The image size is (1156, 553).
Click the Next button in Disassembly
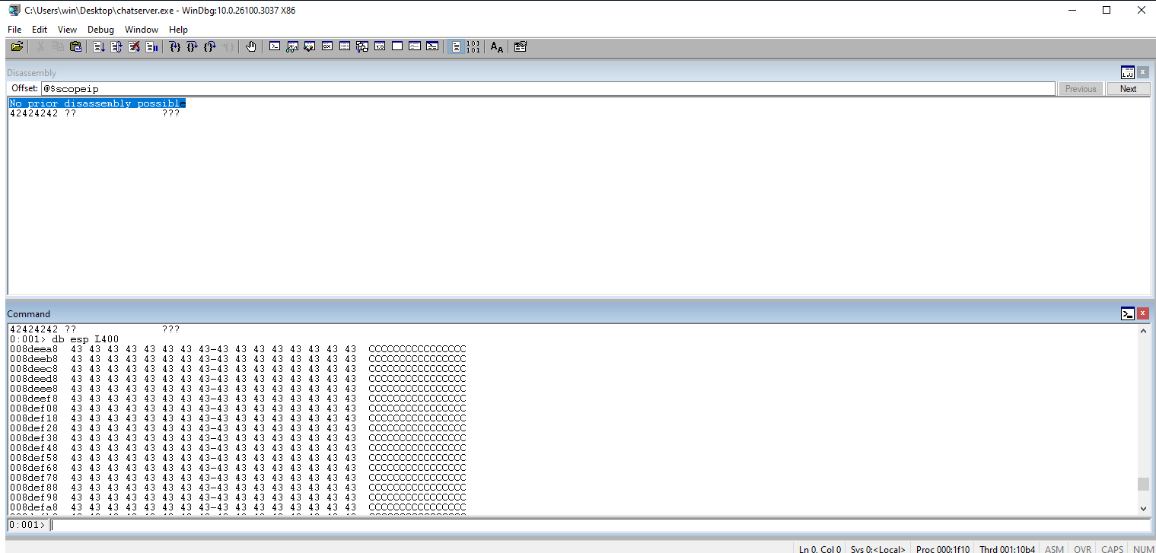click(x=1128, y=89)
